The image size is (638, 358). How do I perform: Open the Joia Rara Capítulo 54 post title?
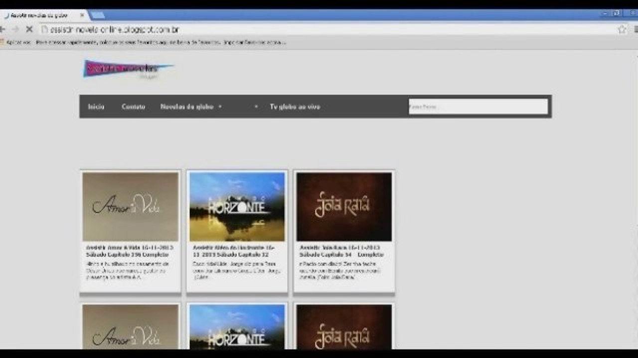click(342, 251)
